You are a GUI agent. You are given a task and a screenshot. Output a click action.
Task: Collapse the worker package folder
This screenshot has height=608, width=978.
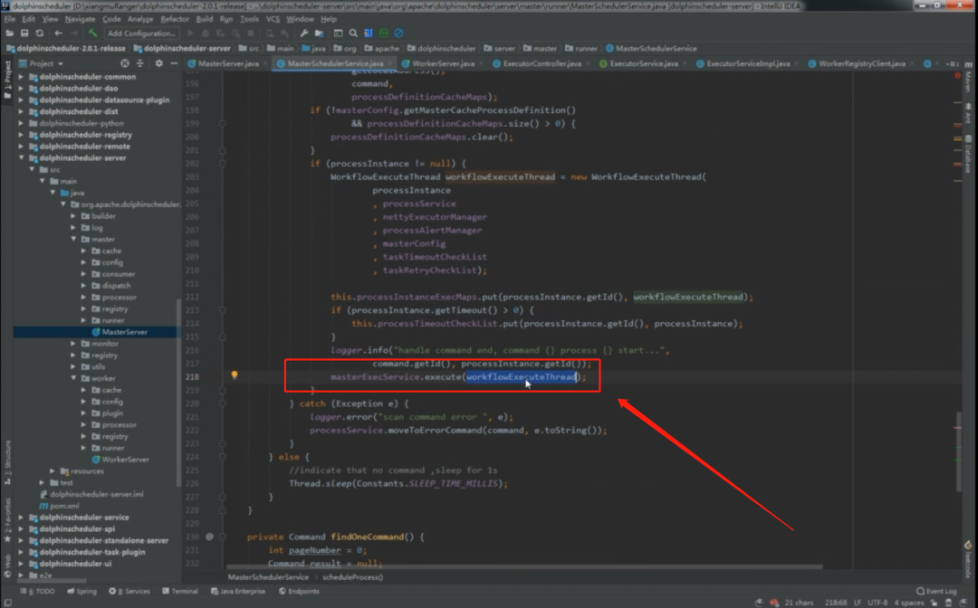[73, 378]
